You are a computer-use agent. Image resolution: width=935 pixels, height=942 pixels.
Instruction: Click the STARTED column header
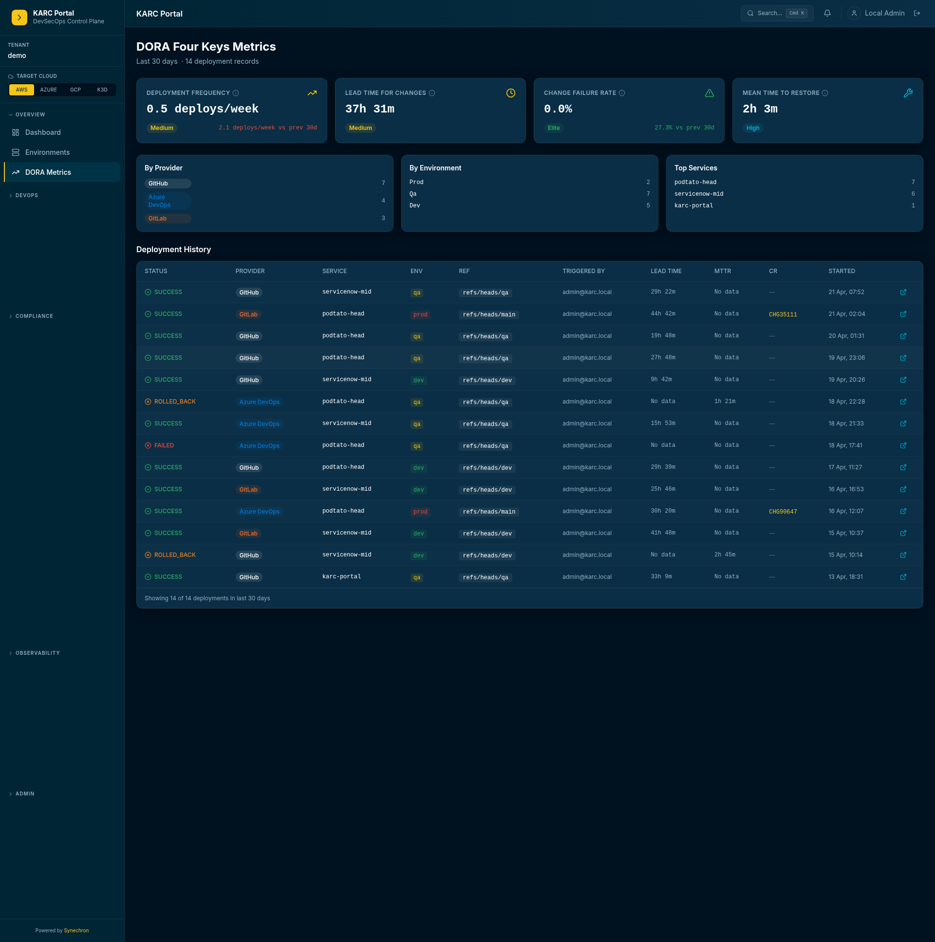[841, 272]
